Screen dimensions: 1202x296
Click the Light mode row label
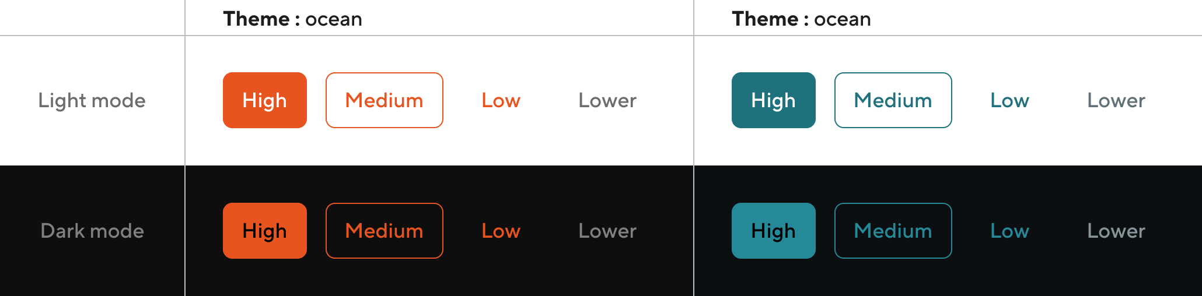pos(92,100)
